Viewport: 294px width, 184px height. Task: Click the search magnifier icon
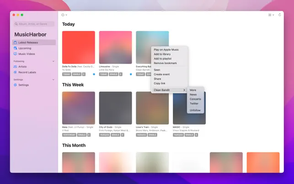(16, 24)
